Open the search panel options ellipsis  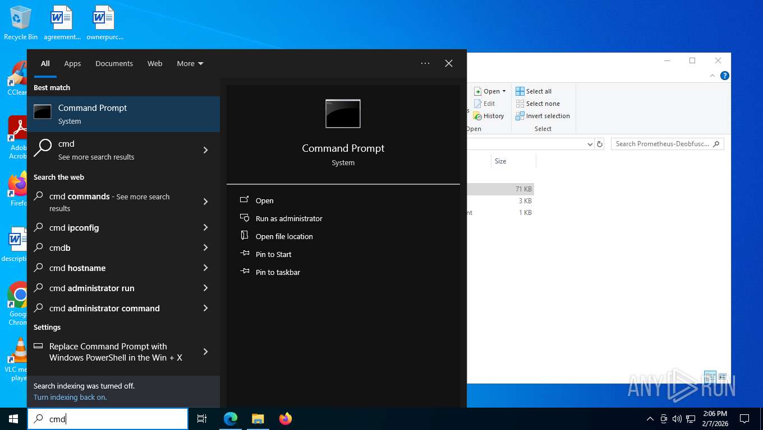[425, 63]
